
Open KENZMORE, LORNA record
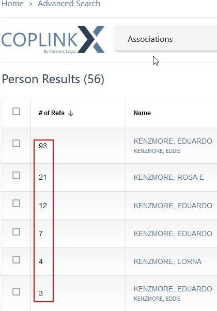coord(167,261)
